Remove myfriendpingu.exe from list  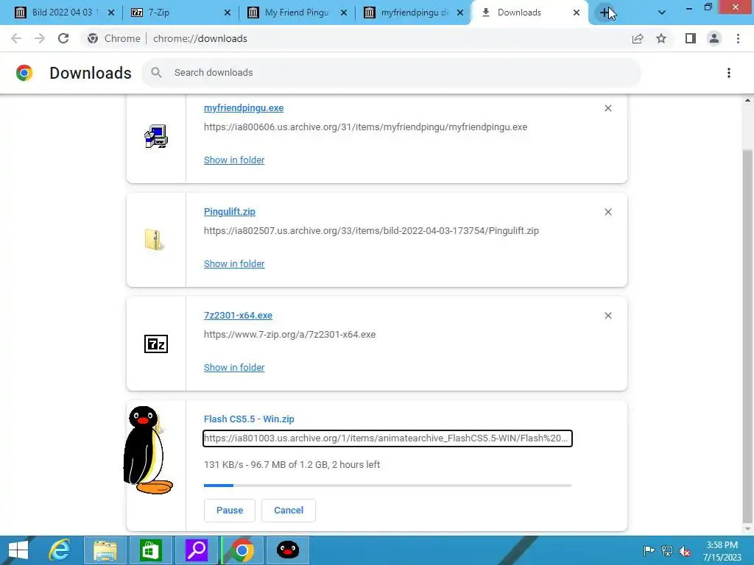(607, 108)
